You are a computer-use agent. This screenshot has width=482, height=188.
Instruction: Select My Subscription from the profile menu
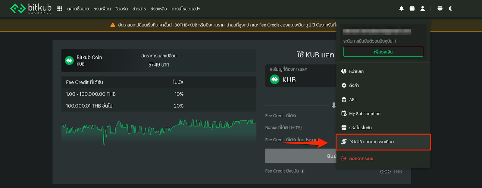pyautogui.click(x=383, y=114)
